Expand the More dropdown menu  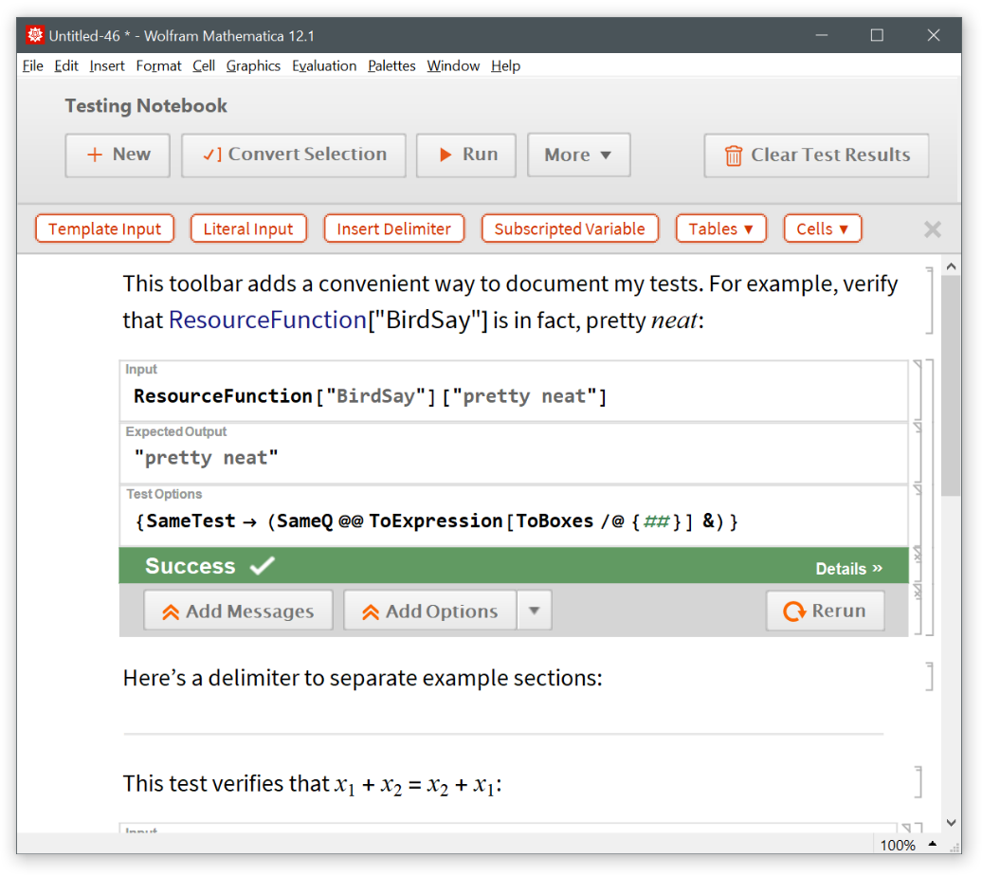click(578, 155)
